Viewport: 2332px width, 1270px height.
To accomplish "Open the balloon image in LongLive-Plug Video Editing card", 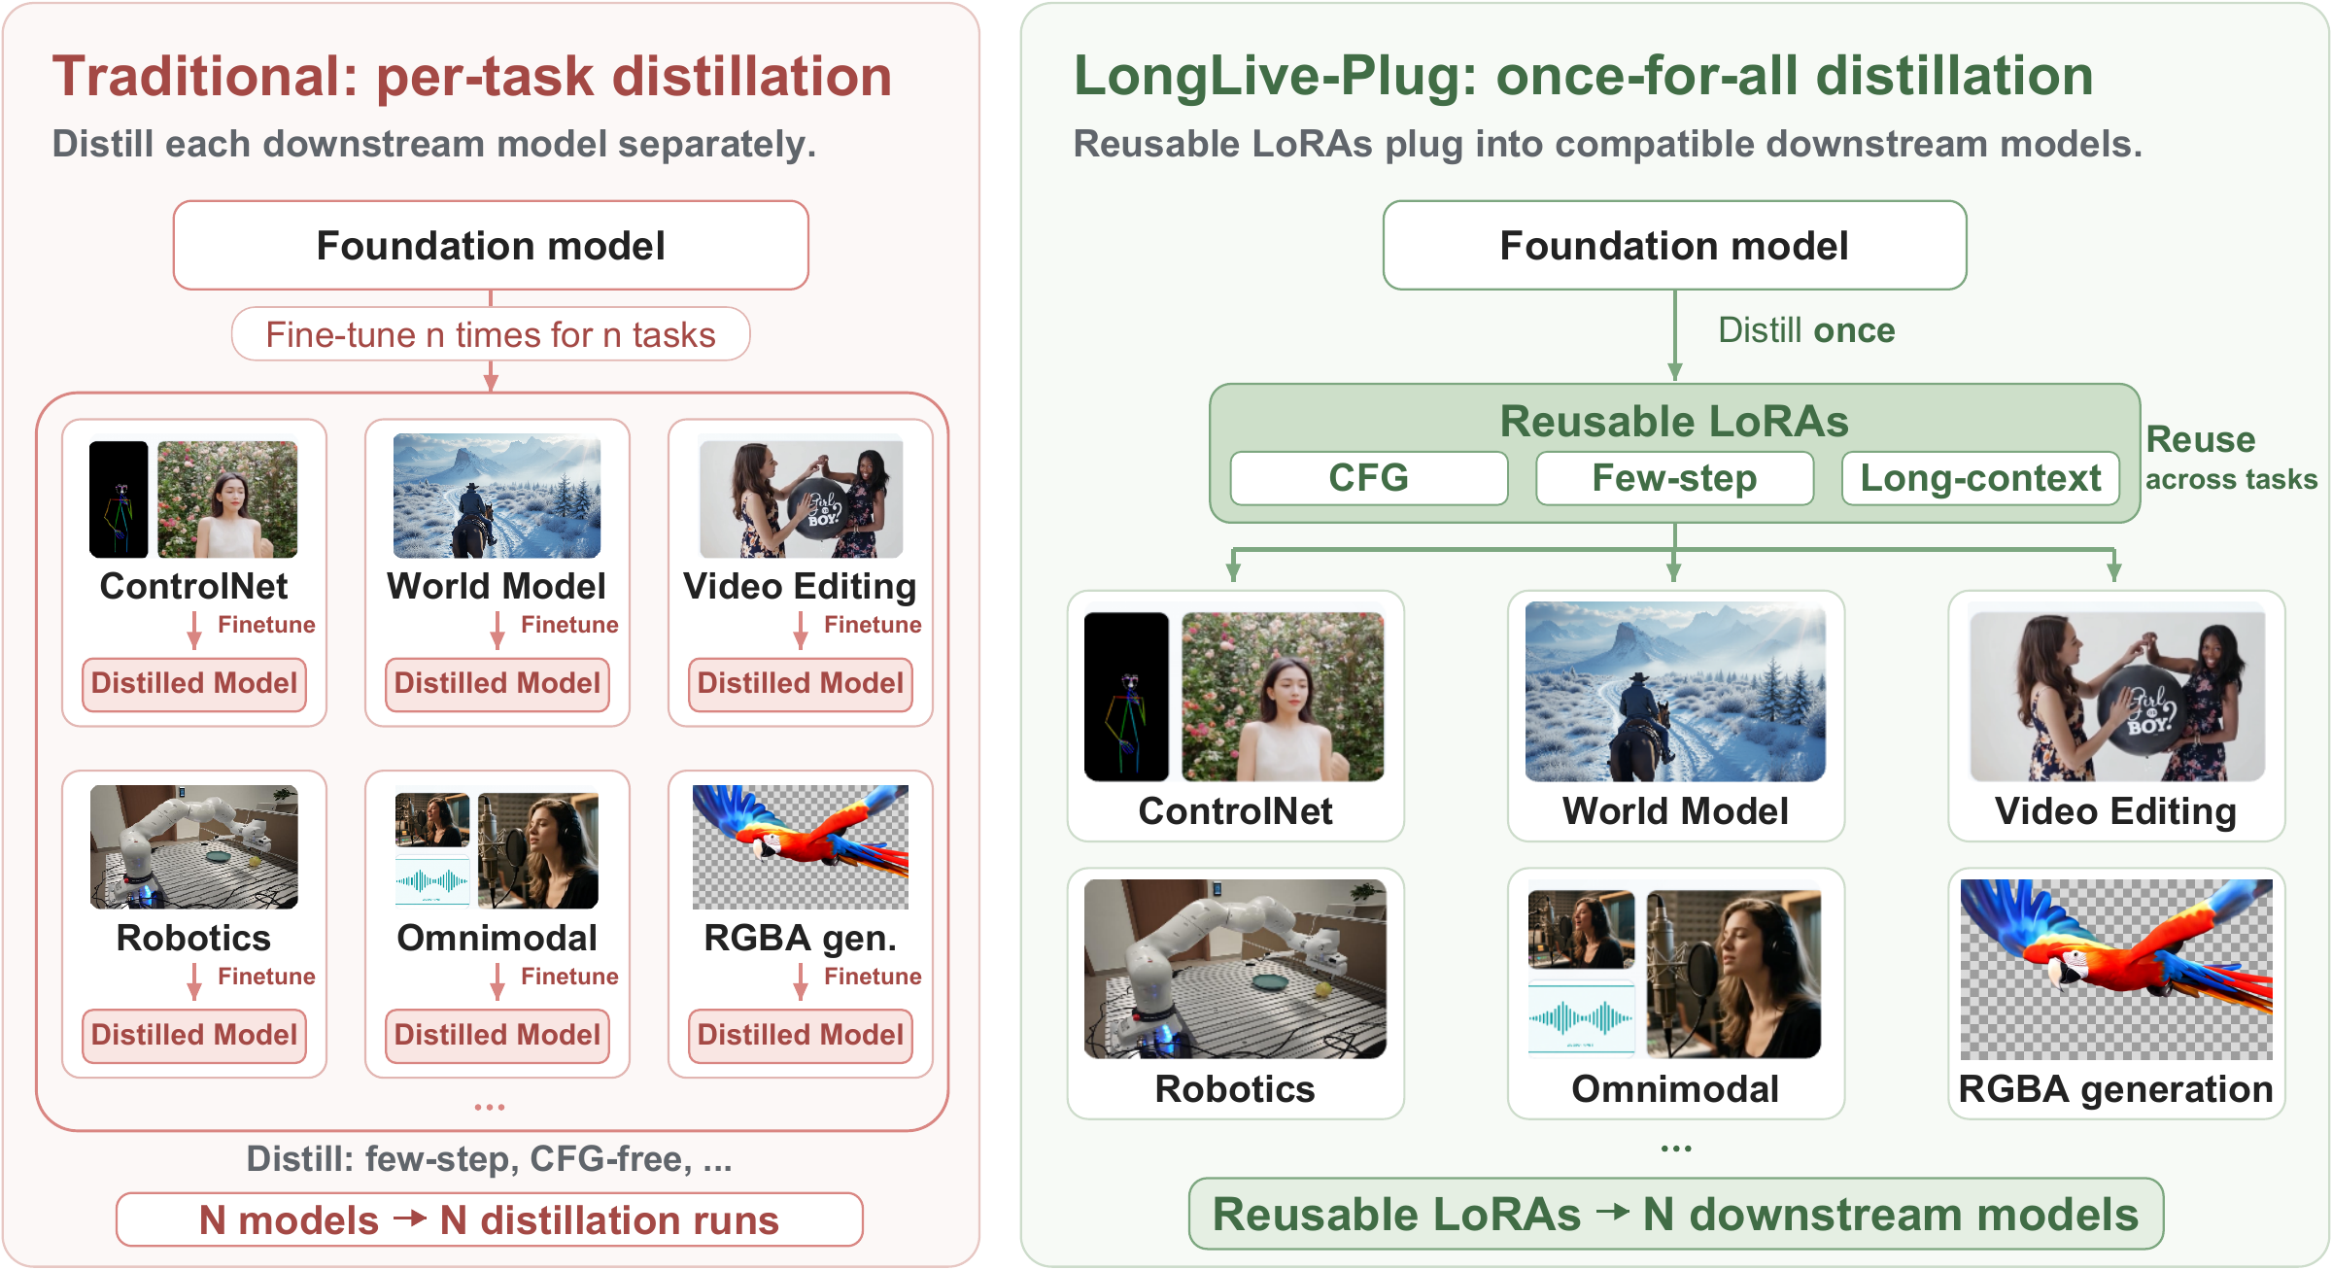I will [x=2117, y=696].
